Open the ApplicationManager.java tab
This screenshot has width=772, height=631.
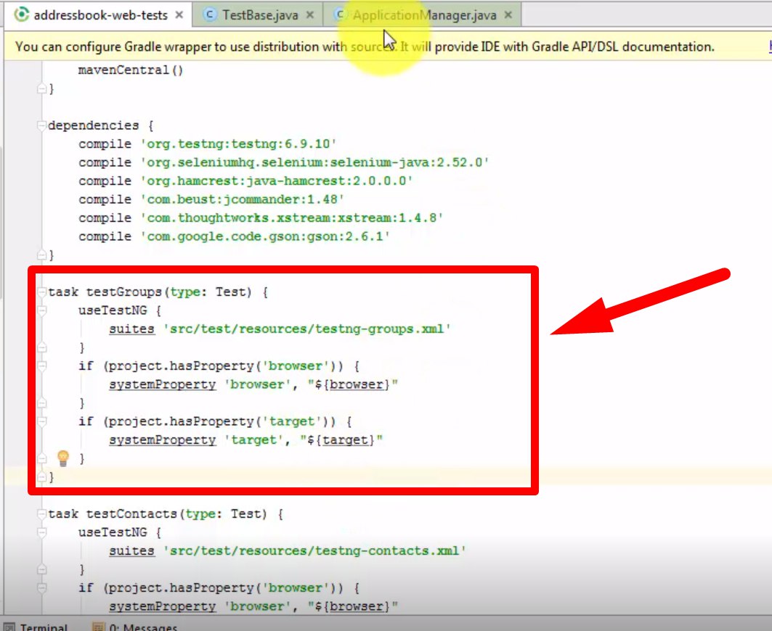[x=424, y=15]
